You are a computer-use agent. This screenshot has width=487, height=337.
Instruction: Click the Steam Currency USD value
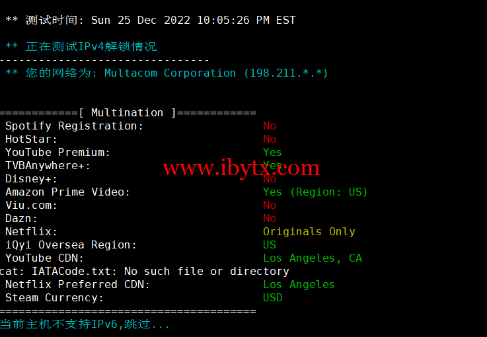coord(273,298)
